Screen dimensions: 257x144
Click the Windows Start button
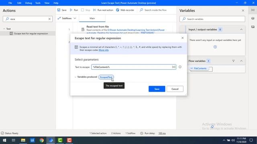(x=4, y=140)
